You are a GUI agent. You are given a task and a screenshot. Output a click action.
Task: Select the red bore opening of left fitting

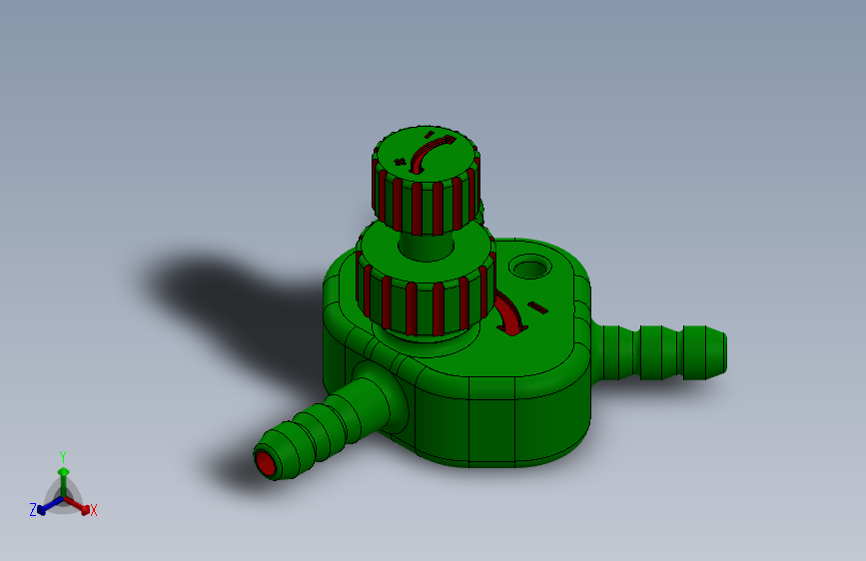coord(266,463)
